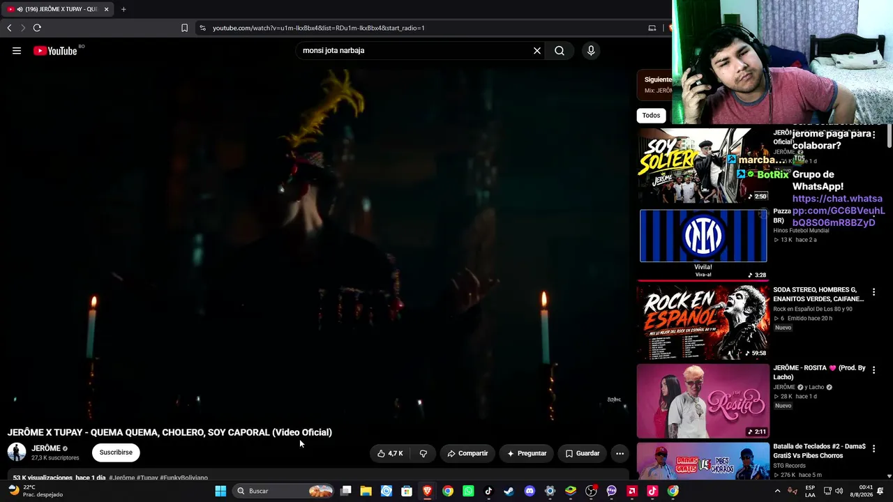Open site settings icon beside the URL

click(x=202, y=28)
